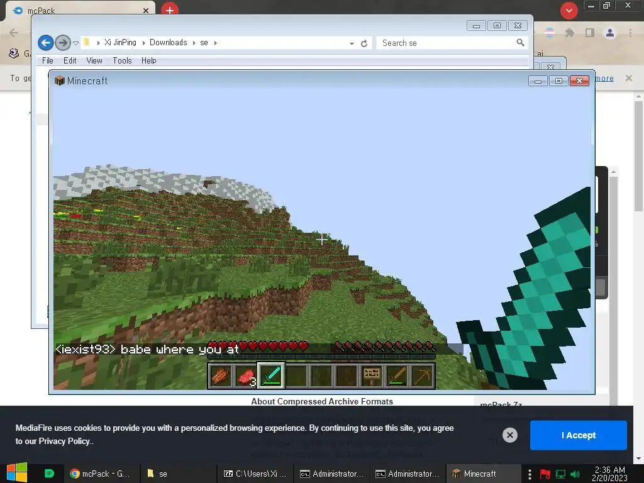Select the diamond sword hotbar slot
Screen dimensions: 644x483
click(x=271, y=375)
